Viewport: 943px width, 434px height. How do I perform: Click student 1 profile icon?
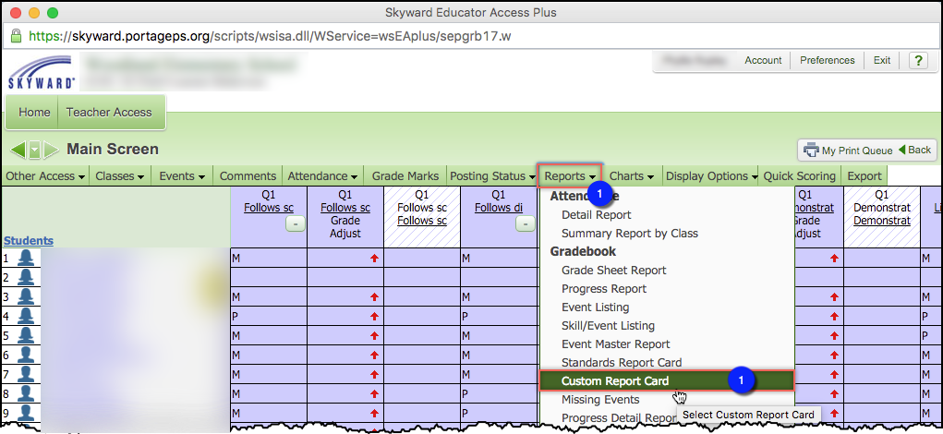point(26,259)
